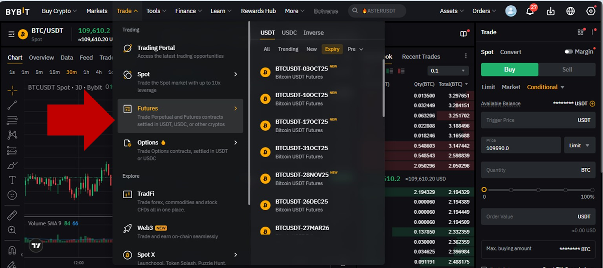
Task: Select the chart patterns tool
Action: pyautogui.click(x=12, y=135)
